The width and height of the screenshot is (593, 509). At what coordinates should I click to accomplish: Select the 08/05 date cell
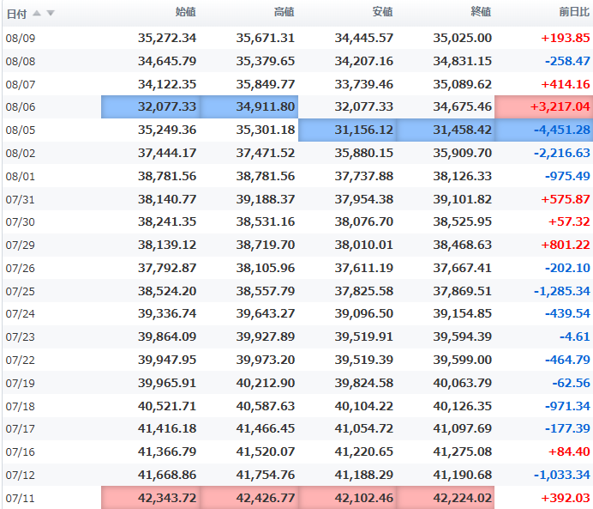click(21, 130)
